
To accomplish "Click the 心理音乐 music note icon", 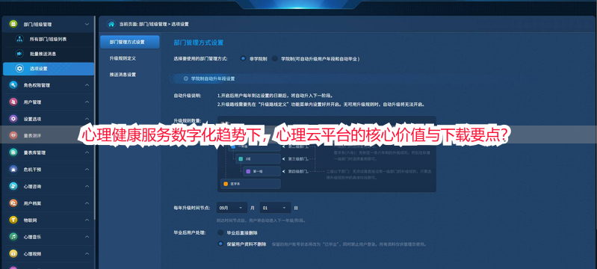I will click(13, 237).
